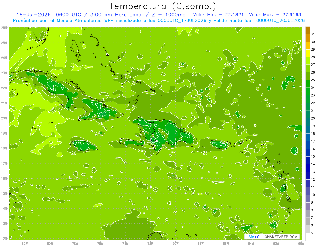Click the colorbar label 15
Screen dimensions: 320x247
(x=313, y=156)
